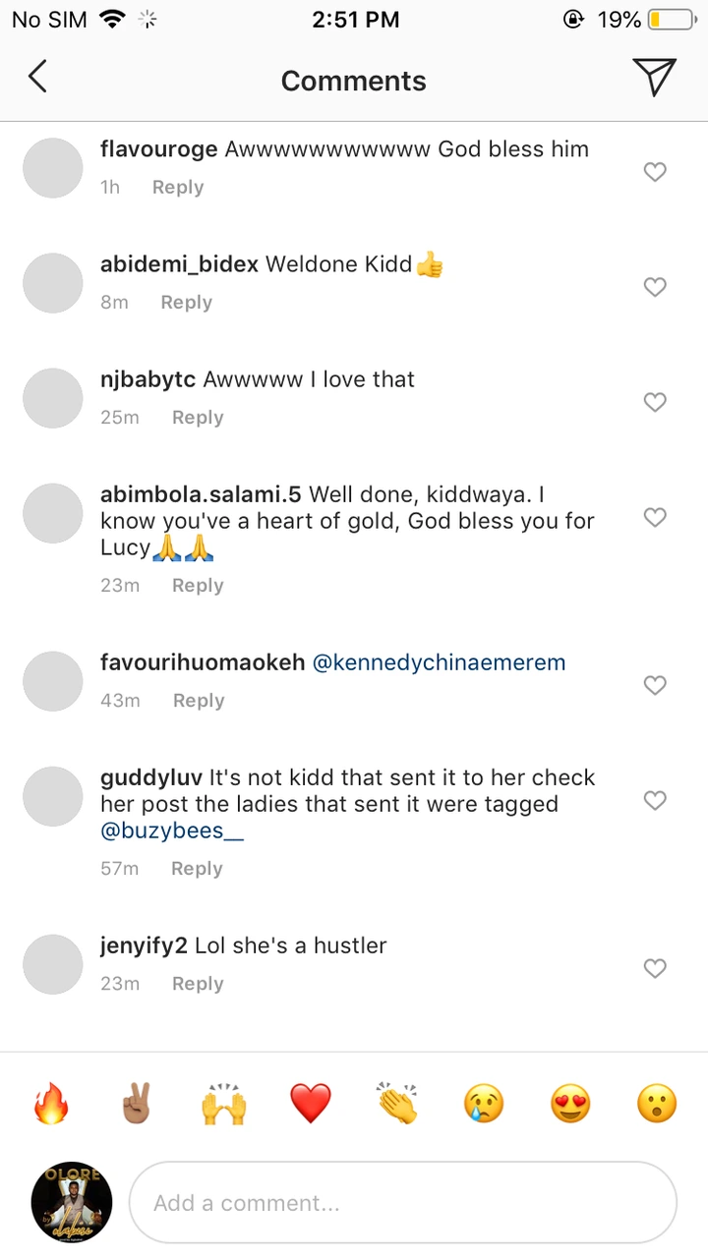
Task: Insert the crying face emoji reaction
Action: point(484,1105)
